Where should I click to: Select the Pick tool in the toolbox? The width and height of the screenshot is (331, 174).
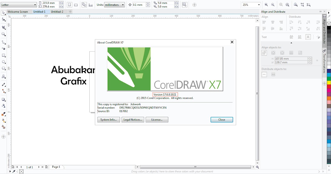[4, 13]
